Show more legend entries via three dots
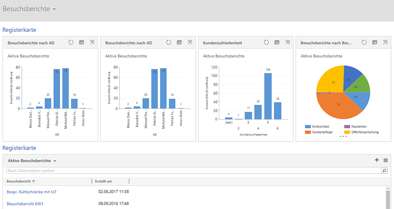394x209 pixels. pyautogui.click(x=343, y=137)
